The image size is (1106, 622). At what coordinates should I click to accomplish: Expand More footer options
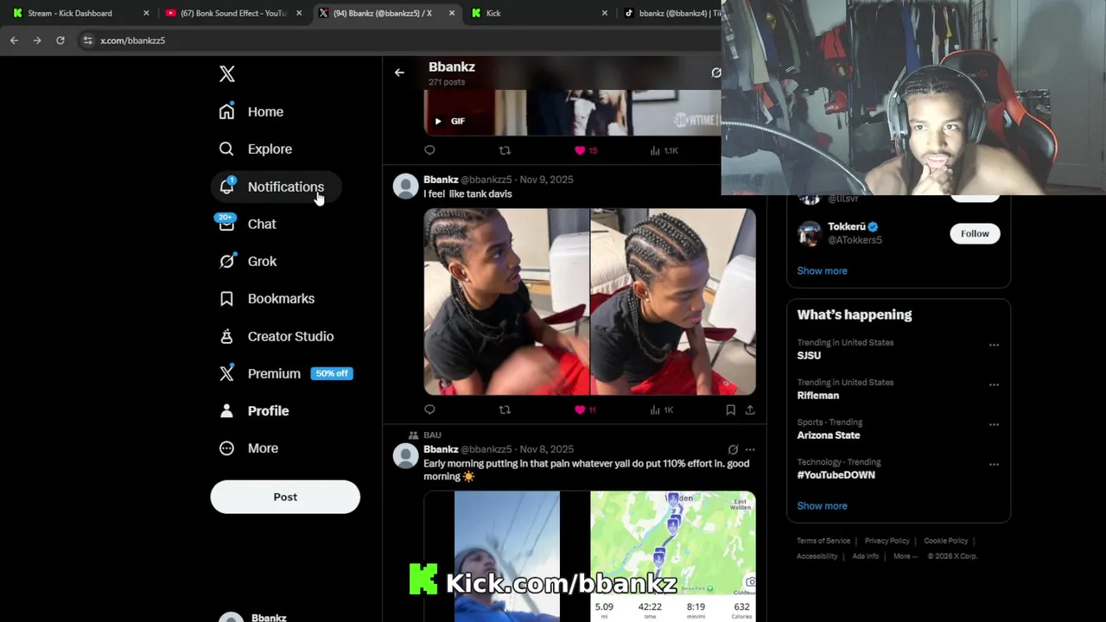click(x=906, y=556)
